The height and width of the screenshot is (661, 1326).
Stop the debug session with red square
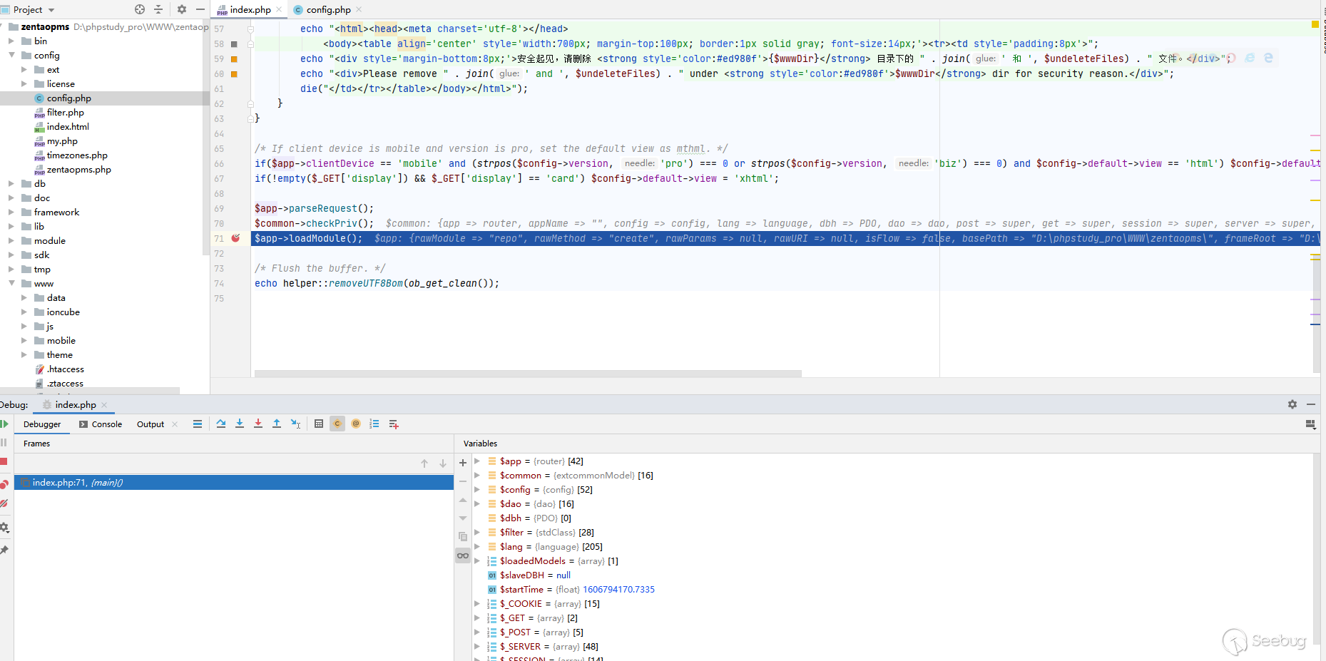[x=4, y=461]
